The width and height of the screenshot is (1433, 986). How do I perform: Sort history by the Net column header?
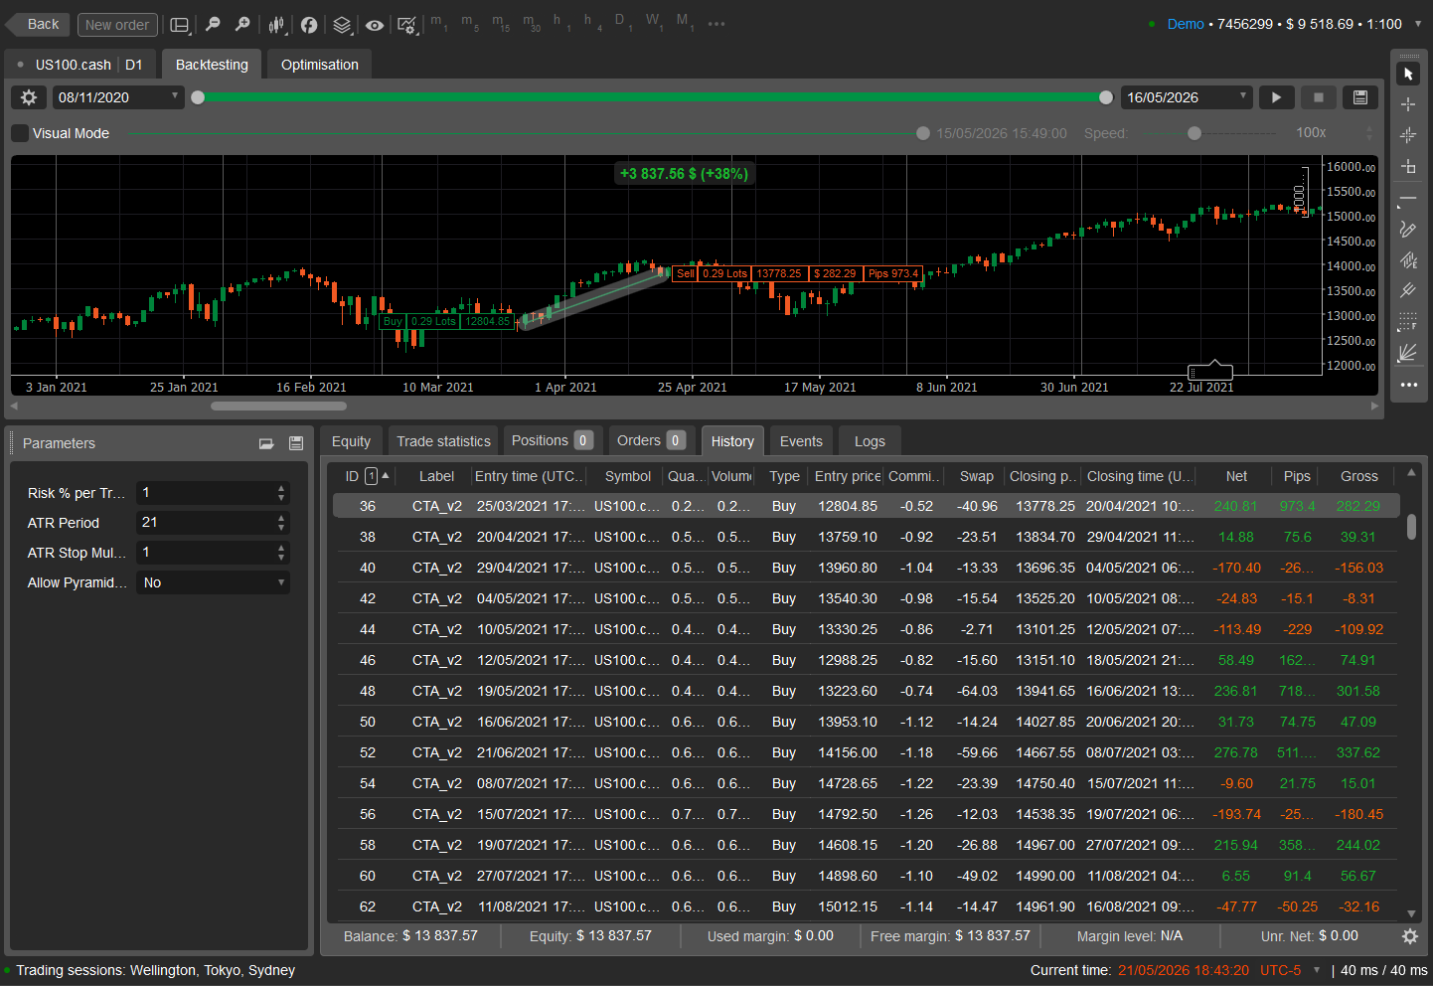point(1236,476)
